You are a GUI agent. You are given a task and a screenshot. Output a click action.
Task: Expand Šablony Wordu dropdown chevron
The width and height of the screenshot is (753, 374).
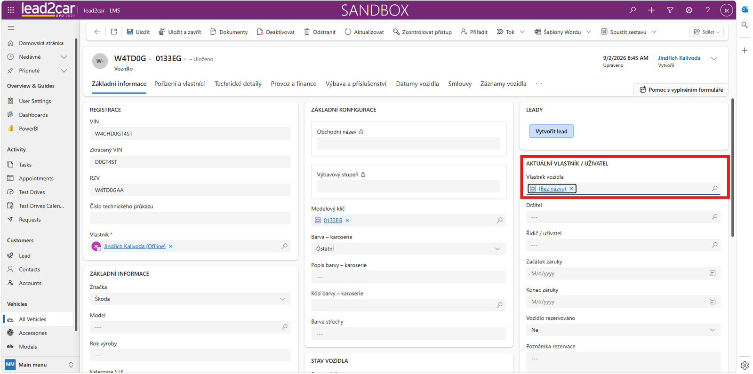click(589, 32)
